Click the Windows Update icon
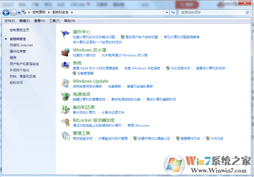Viewport: 254px width, 177px height. click(66, 83)
